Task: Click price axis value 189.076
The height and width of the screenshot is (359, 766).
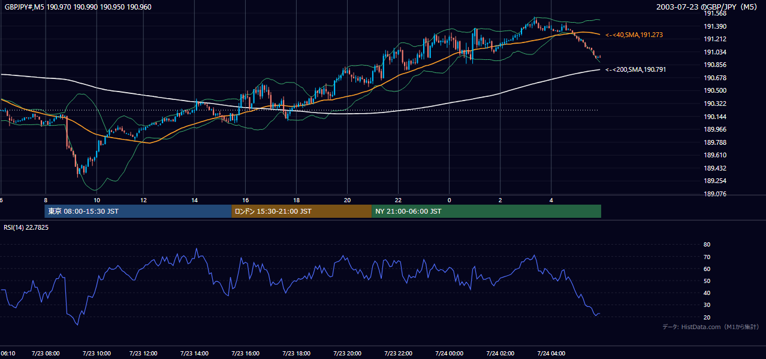Action: 715,194
